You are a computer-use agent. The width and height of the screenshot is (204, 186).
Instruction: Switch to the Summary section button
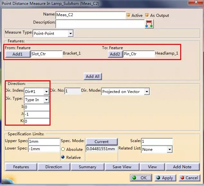click(x=87, y=167)
